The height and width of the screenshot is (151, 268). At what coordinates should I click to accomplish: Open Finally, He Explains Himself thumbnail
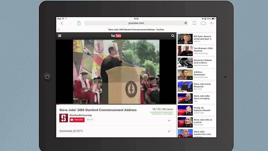click(185, 110)
